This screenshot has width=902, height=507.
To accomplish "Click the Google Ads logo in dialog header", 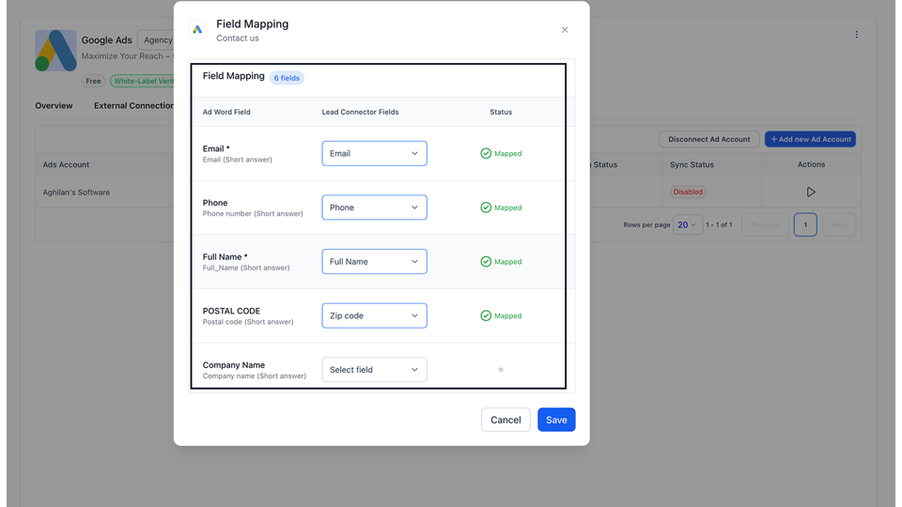I will (x=197, y=30).
